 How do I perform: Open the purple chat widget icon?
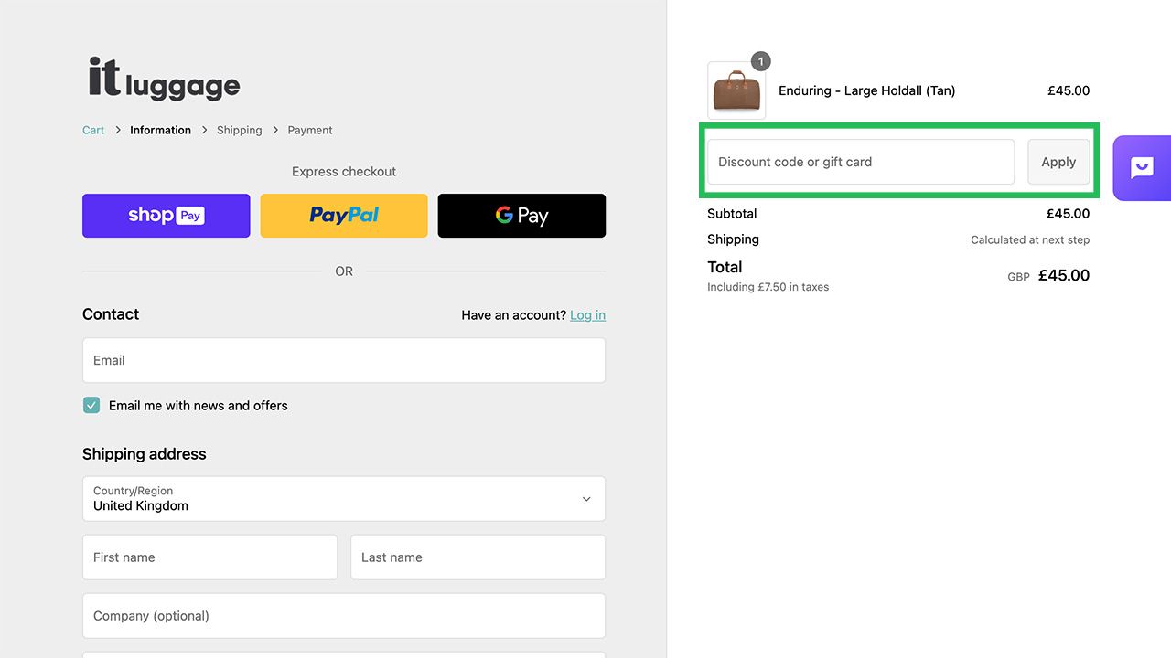click(x=1142, y=168)
